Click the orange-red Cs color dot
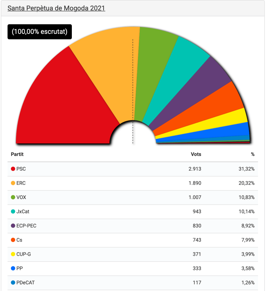The width and height of the screenshot is (266, 291). click(x=13, y=240)
